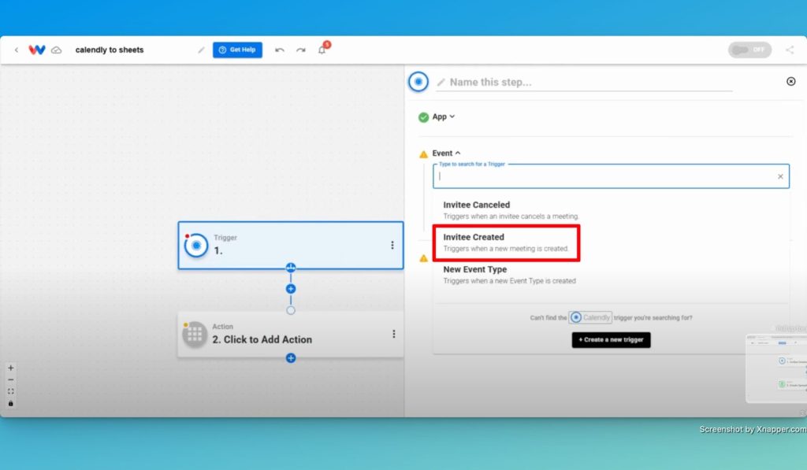
Task: Click the Event warning triangle icon
Action: click(x=423, y=154)
